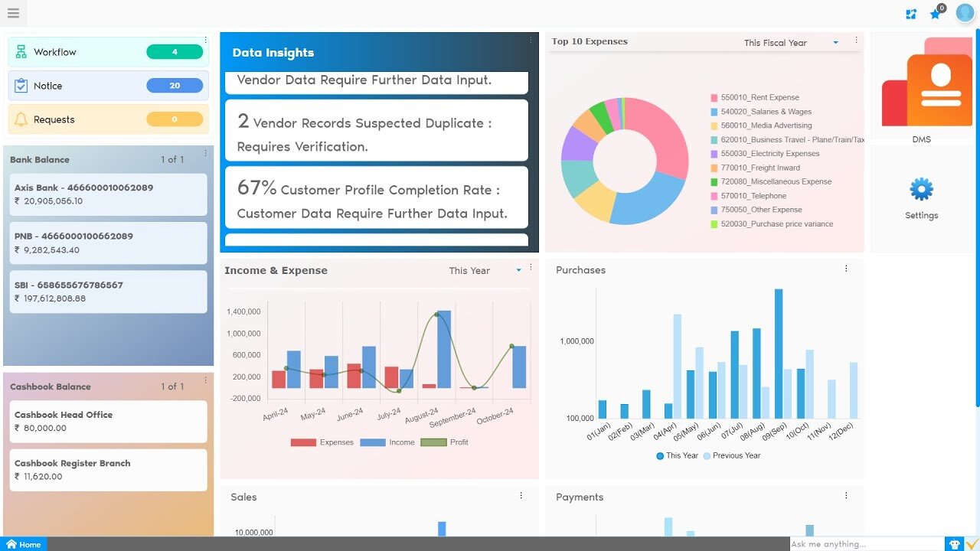Open Purchases chart three-dot options menu

click(846, 269)
